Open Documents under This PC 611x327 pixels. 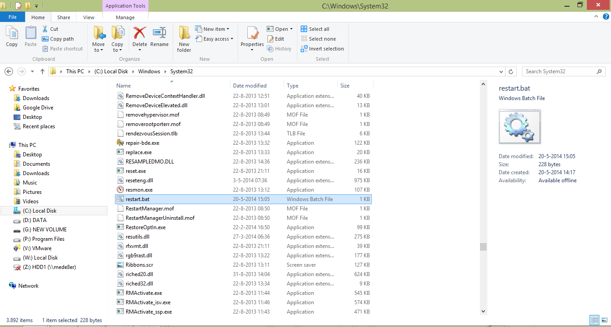point(36,164)
